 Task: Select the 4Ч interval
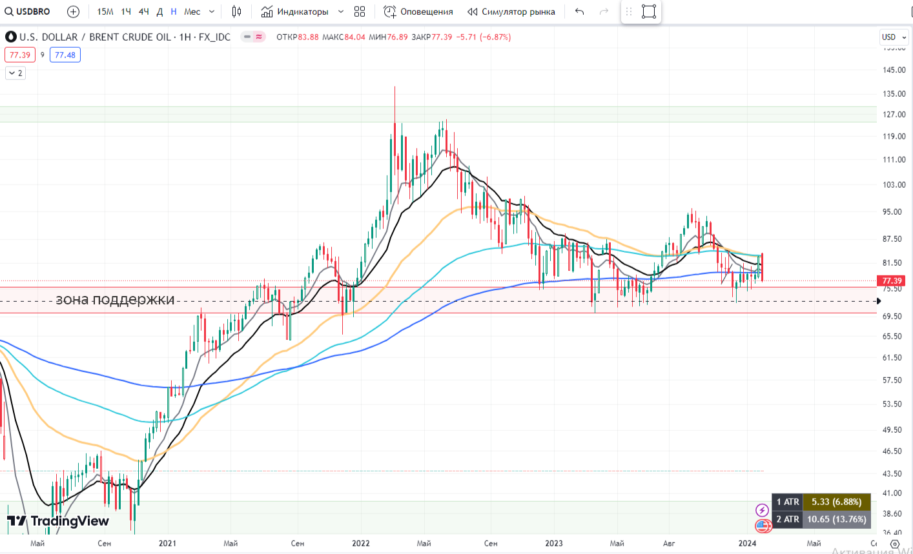pos(144,12)
